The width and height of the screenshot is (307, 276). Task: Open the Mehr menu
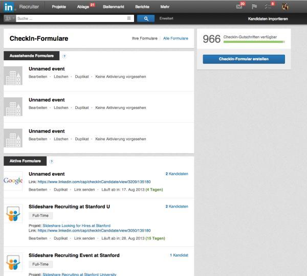point(165,7)
